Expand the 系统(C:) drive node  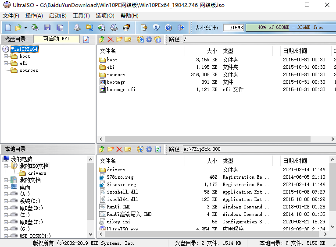6,201
